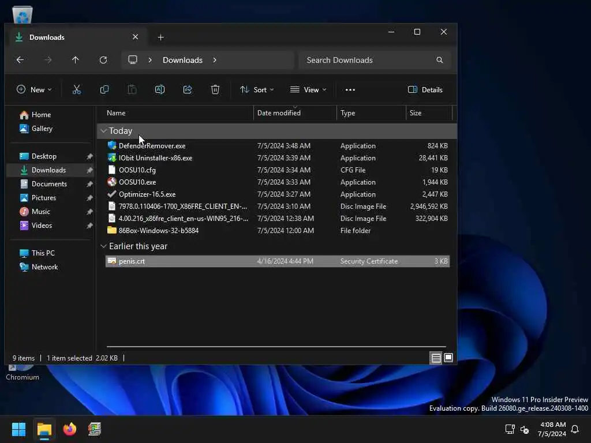This screenshot has width=591, height=443.
Task: Open the New dropdown menu
Action: point(34,89)
